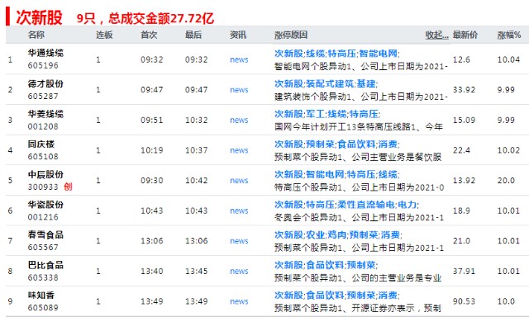Image resolution: width=529 pixels, height=317 pixels.
Task: Select stock name 德才股份
Action: tap(45, 83)
